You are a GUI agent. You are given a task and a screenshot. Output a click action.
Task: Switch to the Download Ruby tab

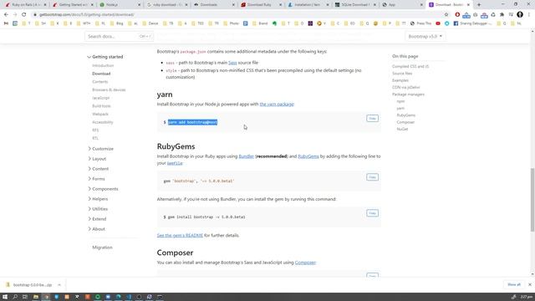pyautogui.click(x=261, y=5)
